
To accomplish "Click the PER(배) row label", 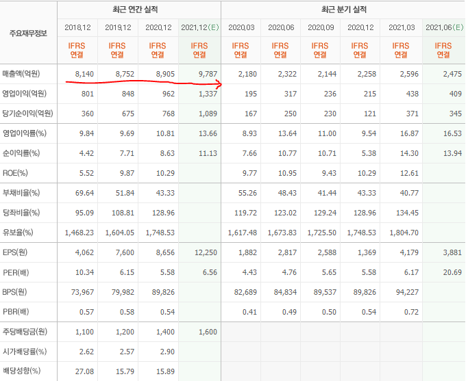I will pos(16,272).
